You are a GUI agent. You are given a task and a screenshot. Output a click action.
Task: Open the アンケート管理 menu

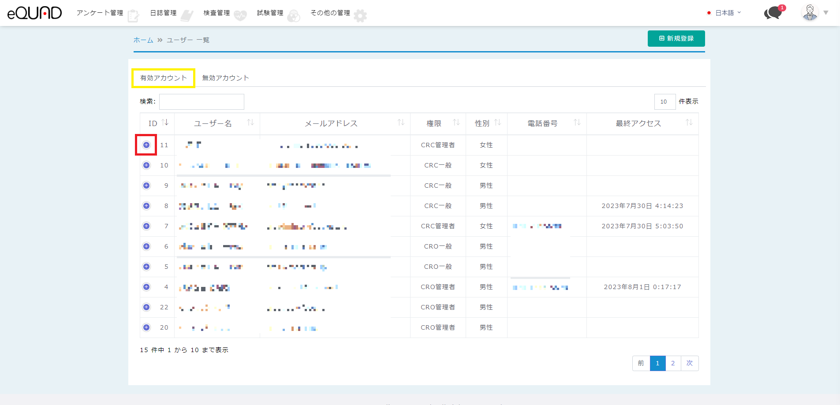tap(100, 13)
